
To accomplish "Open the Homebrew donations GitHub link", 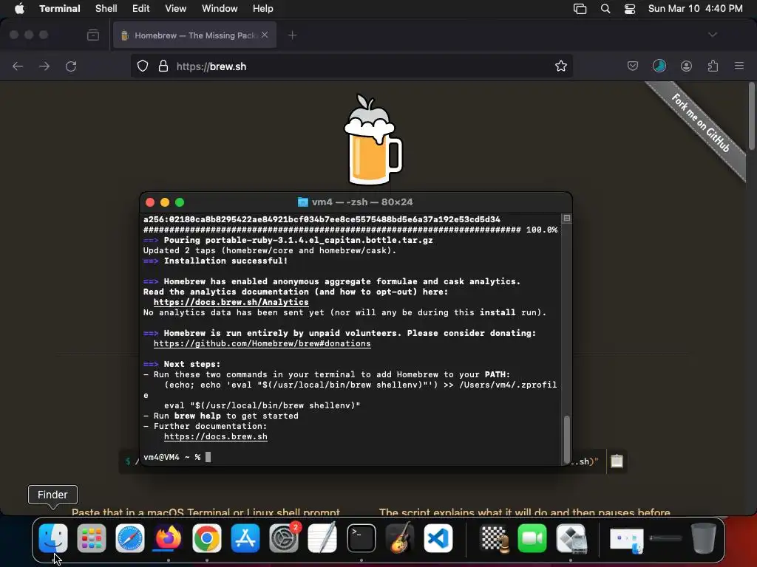I will [262, 344].
